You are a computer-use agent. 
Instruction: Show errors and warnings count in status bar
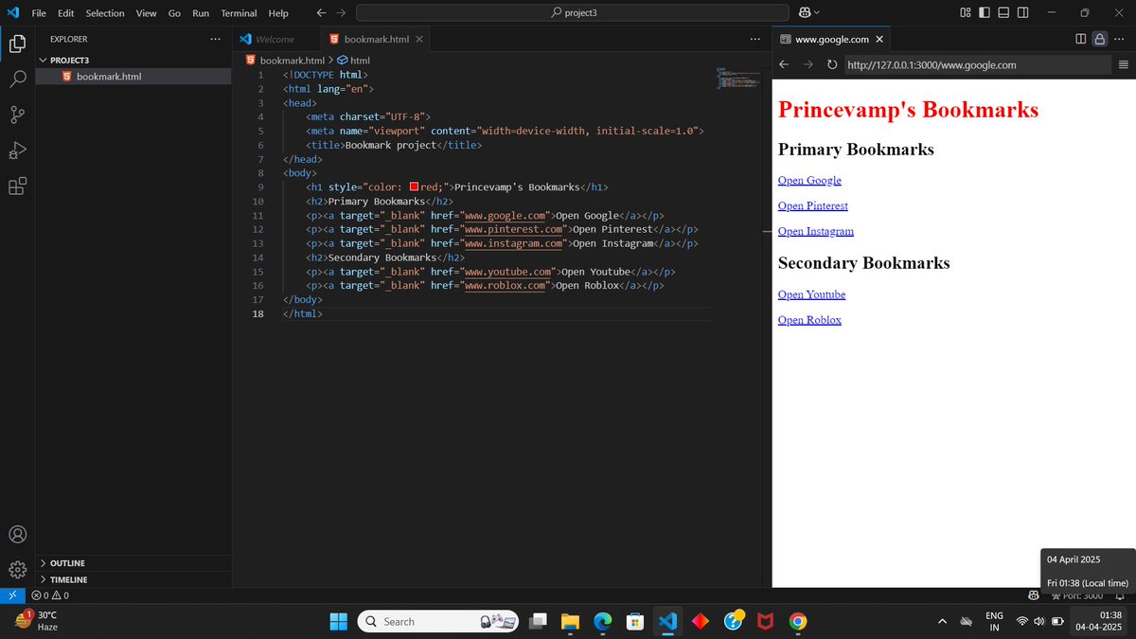click(x=49, y=595)
